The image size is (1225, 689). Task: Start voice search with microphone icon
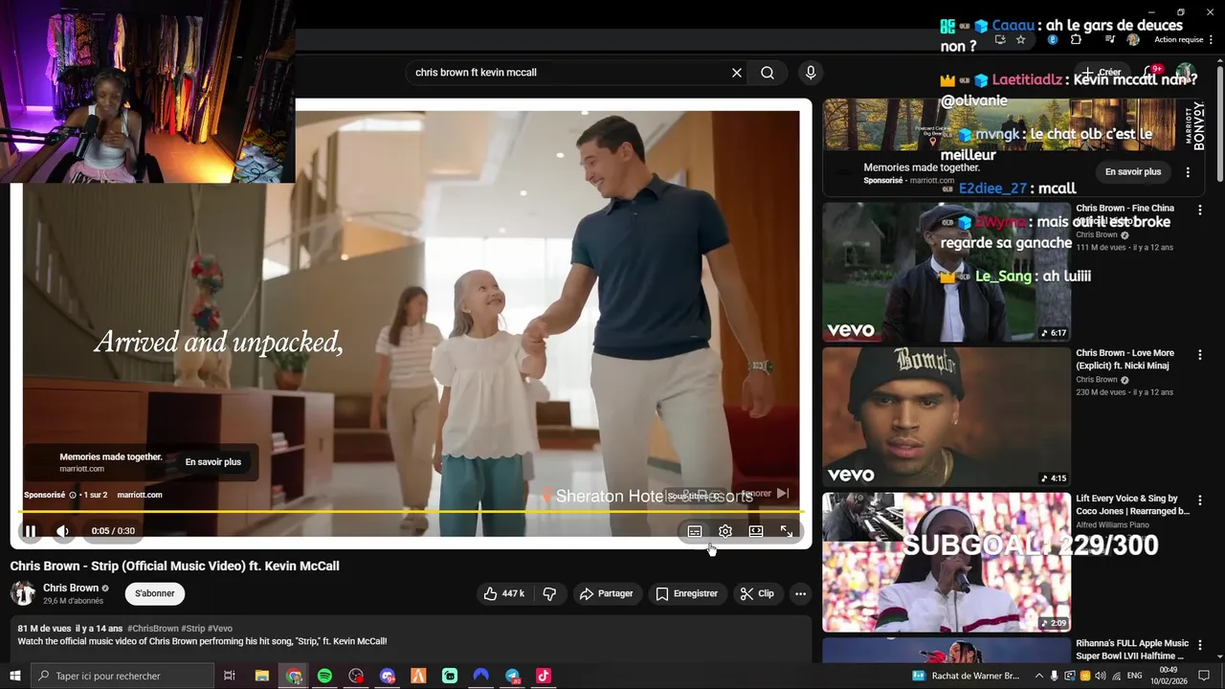click(811, 73)
